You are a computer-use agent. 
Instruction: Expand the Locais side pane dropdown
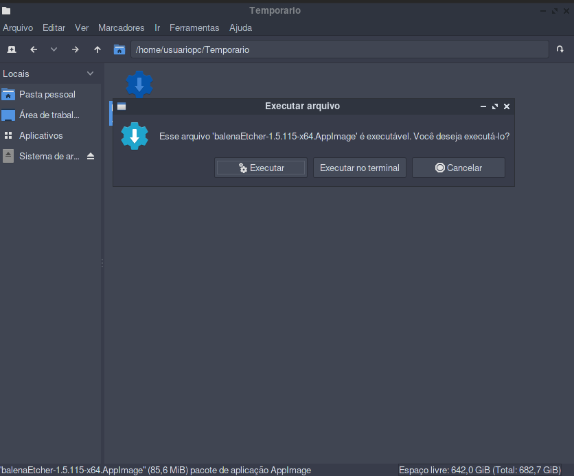click(90, 73)
